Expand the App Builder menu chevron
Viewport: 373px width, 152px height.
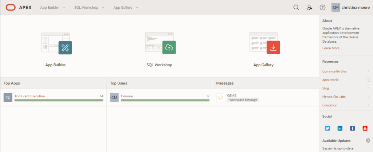pos(63,8)
